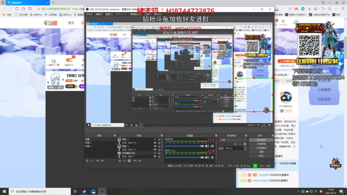Mute desktop audio speaker icon in mixer
Viewport: 347px width, 195px height.
point(207,146)
